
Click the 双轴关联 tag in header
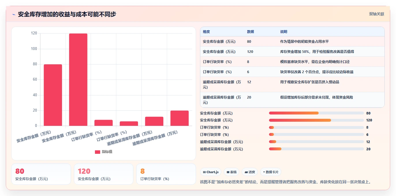(376, 14)
